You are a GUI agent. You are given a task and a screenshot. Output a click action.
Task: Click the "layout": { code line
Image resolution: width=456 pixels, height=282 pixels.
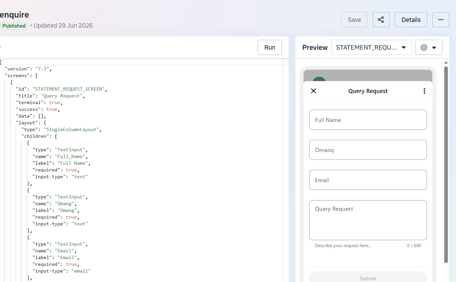pos(31,123)
